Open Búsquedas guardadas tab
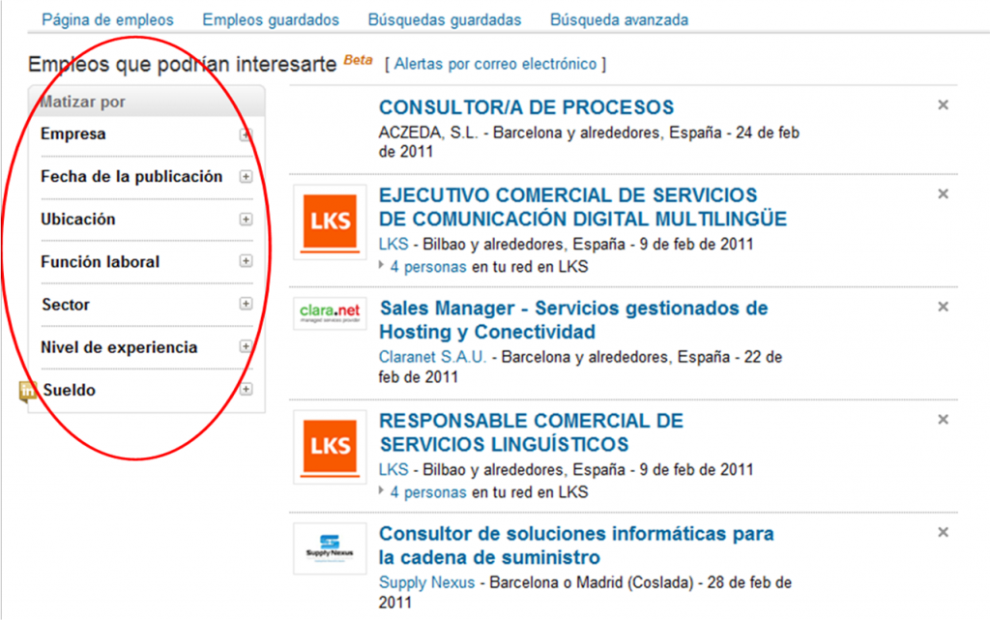Image resolution: width=990 pixels, height=620 pixels. tap(445, 20)
